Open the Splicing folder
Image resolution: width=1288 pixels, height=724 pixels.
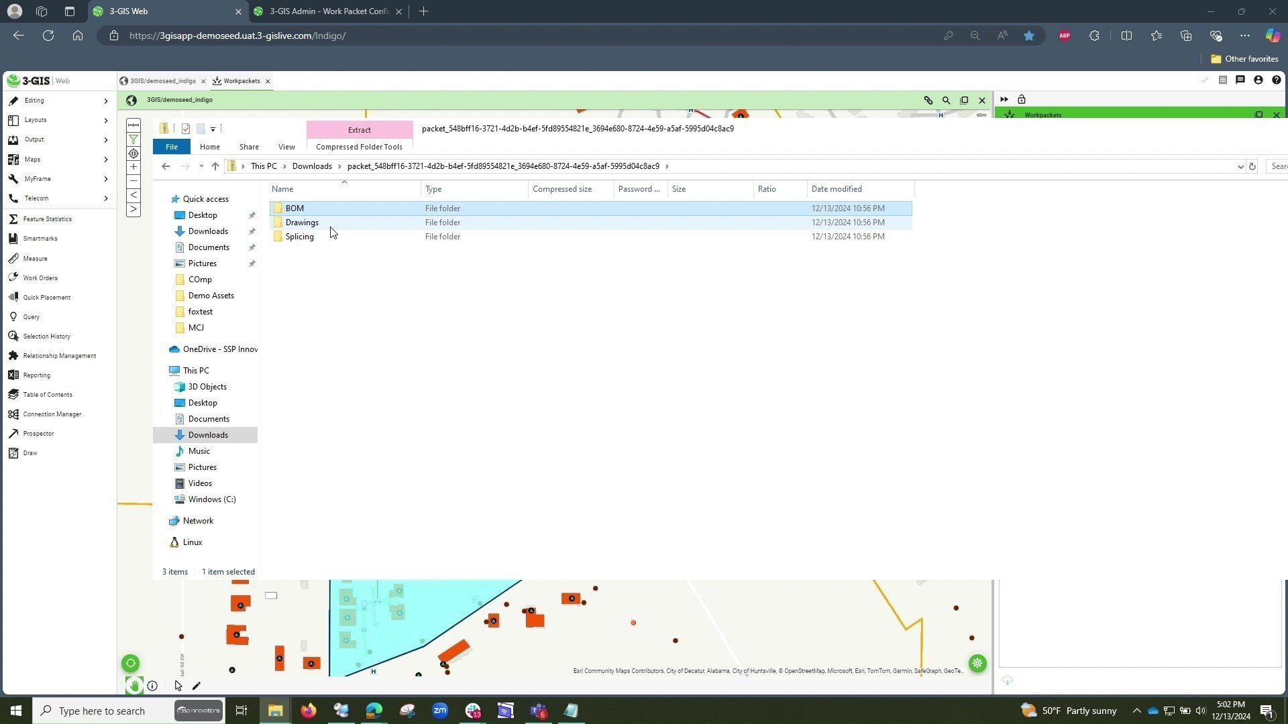coord(299,236)
